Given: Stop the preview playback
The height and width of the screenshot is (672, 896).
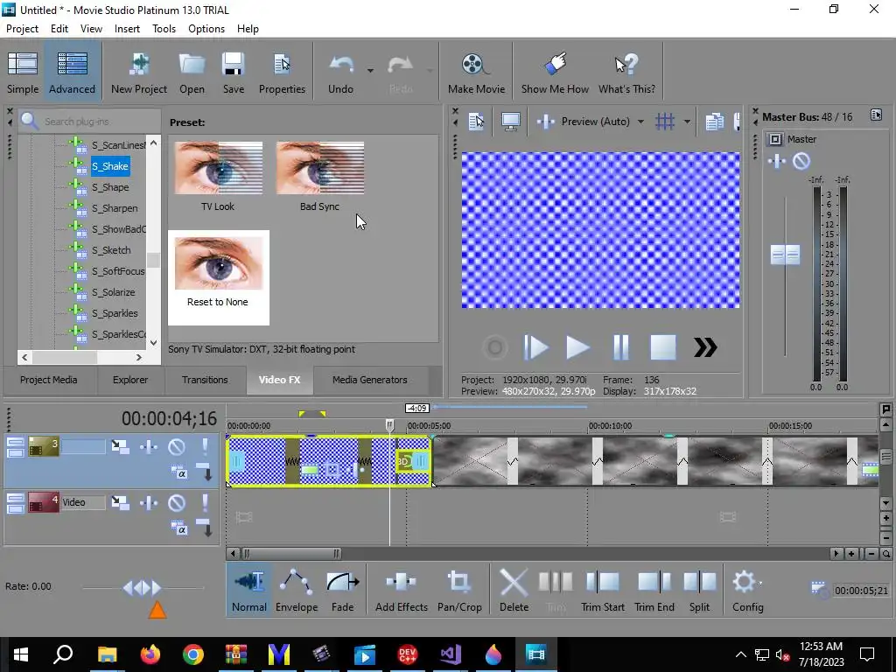Looking at the screenshot, I should (663, 346).
